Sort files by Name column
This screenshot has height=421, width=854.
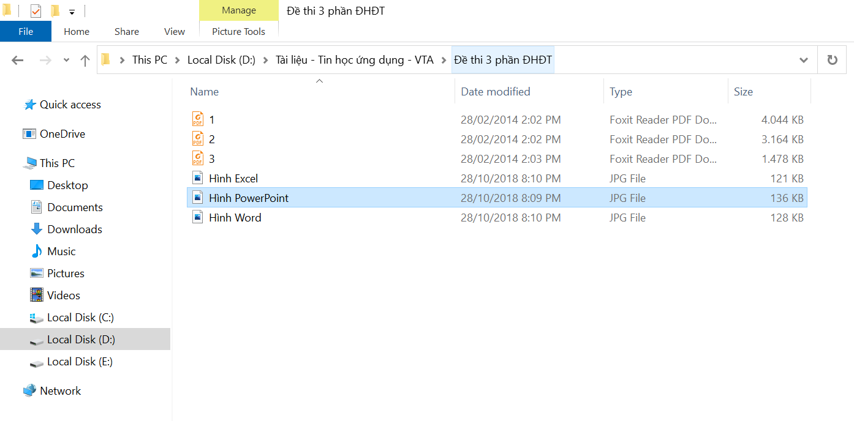204,92
